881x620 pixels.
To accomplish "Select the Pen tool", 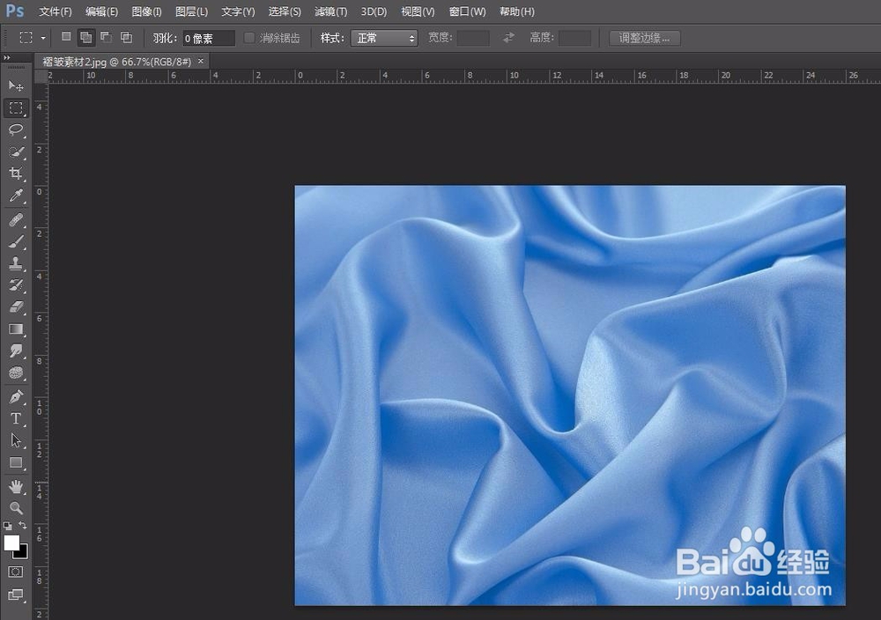I will [16, 395].
